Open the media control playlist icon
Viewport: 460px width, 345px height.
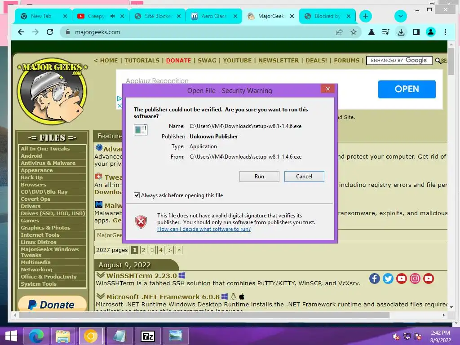(x=386, y=32)
